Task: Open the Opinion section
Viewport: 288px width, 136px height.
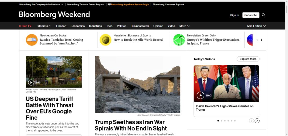Action: 158,26
